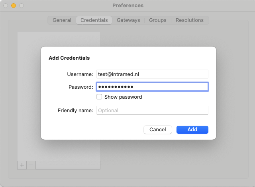Focus the Password input field

click(x=152, y=87)
